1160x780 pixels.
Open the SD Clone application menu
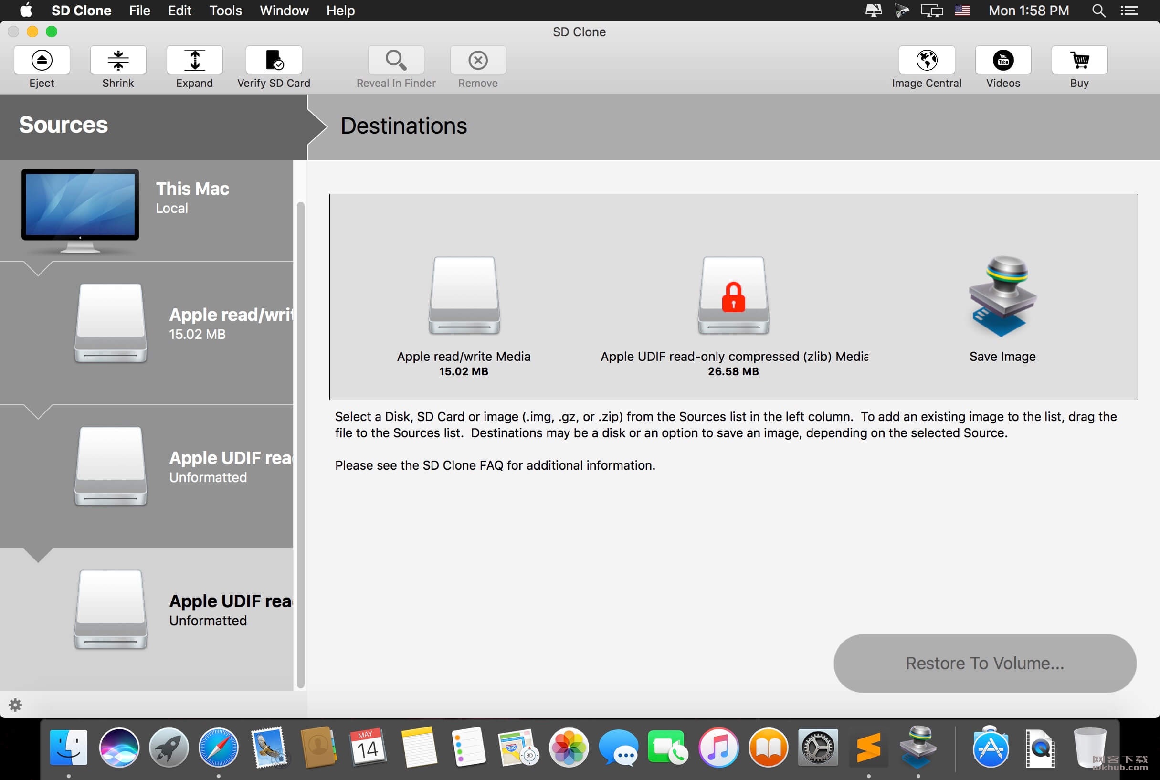tap(81, 11)
